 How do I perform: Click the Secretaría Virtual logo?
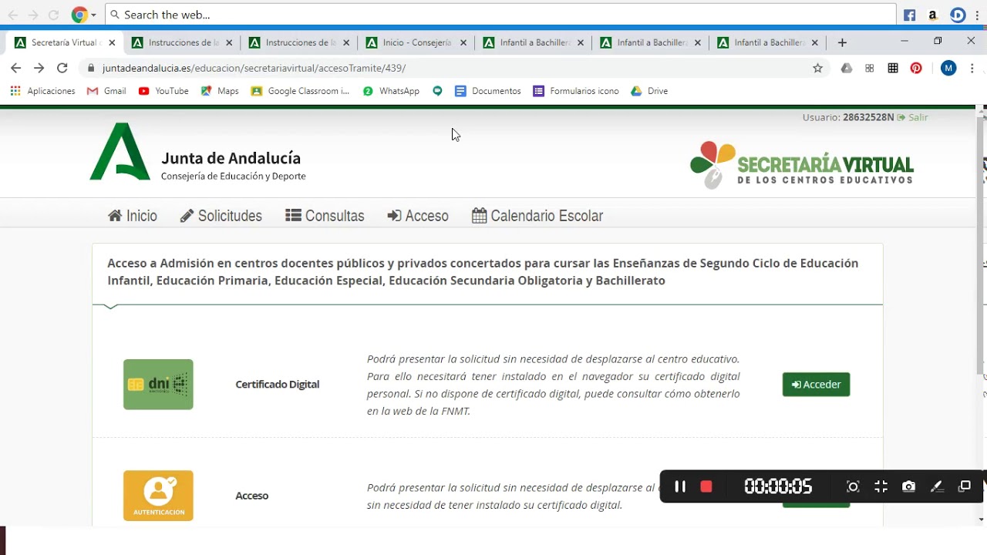tap(802, 165)
